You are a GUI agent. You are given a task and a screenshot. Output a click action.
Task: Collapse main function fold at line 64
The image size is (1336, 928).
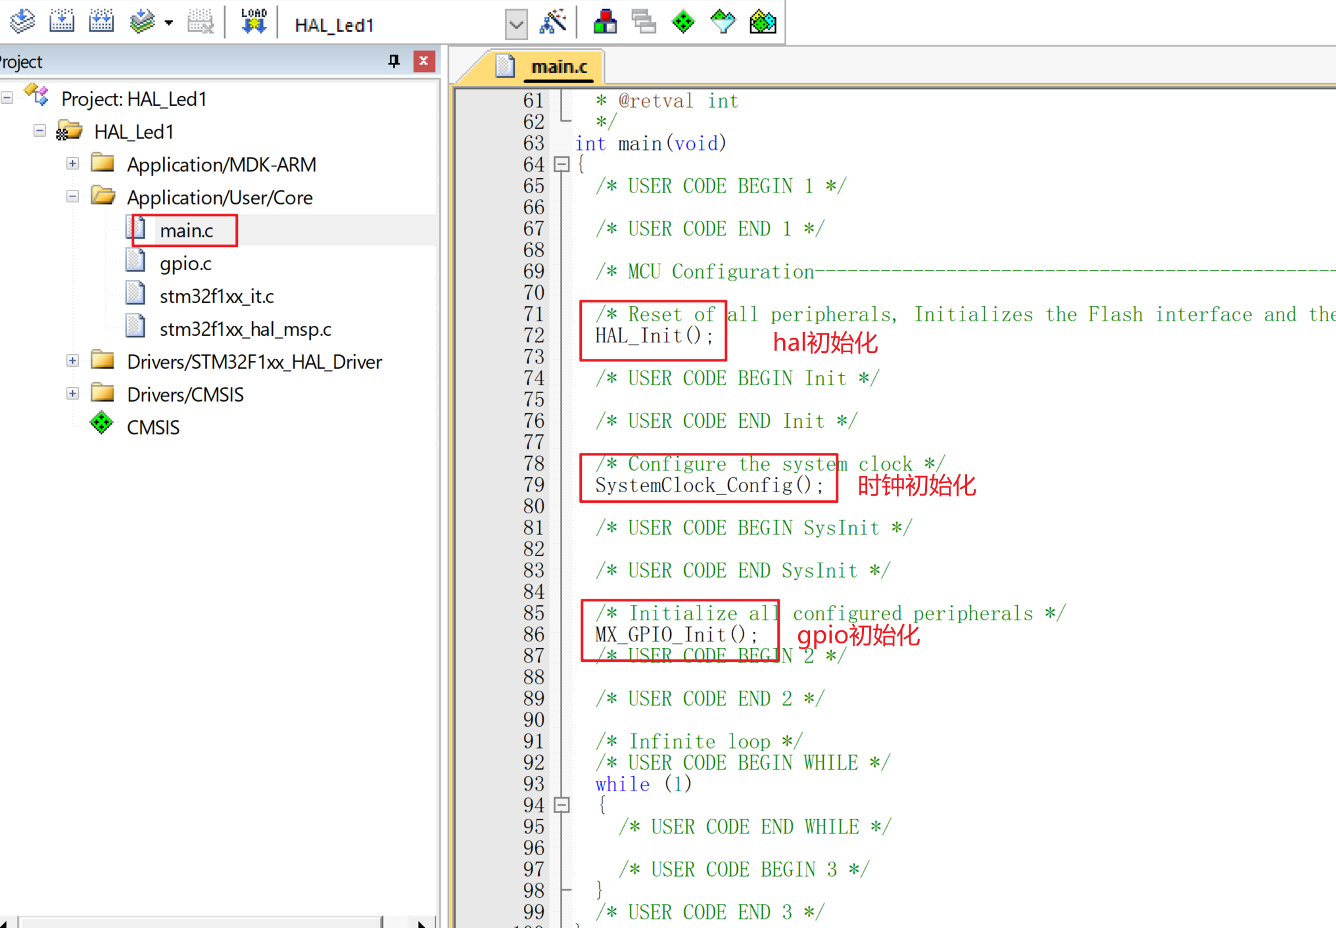(x=561, y=164)
